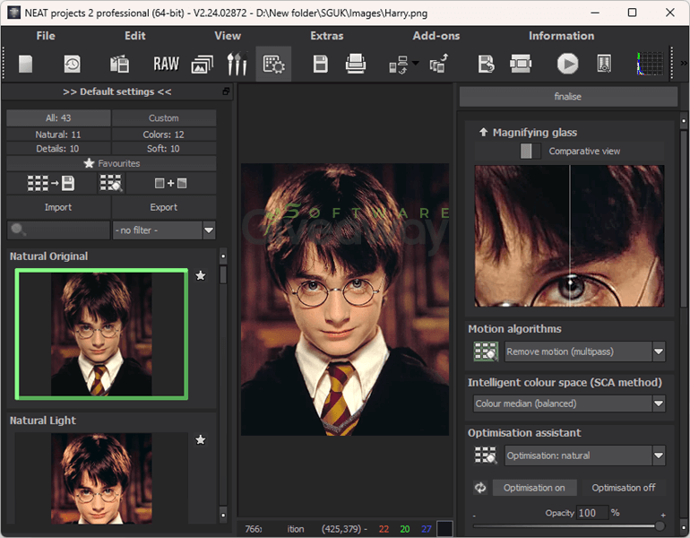Mark Natural Light preset as favourite star
This screenshot has height=538, width=690.
point(201,440)
